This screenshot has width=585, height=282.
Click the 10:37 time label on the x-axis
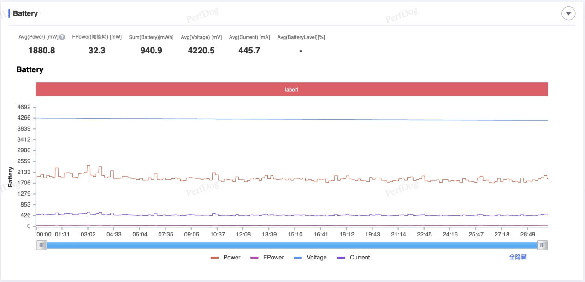(218, 234)
